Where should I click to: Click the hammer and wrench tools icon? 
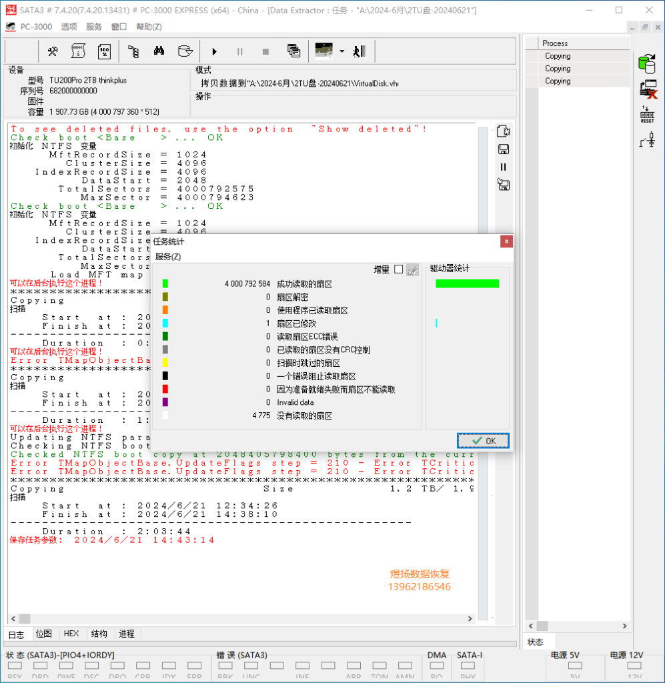53,51
